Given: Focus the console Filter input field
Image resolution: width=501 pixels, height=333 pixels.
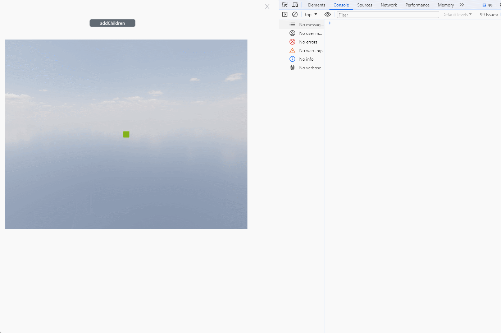Looking at the screenshot, I should pyautogui.click(x=388, y=15).
